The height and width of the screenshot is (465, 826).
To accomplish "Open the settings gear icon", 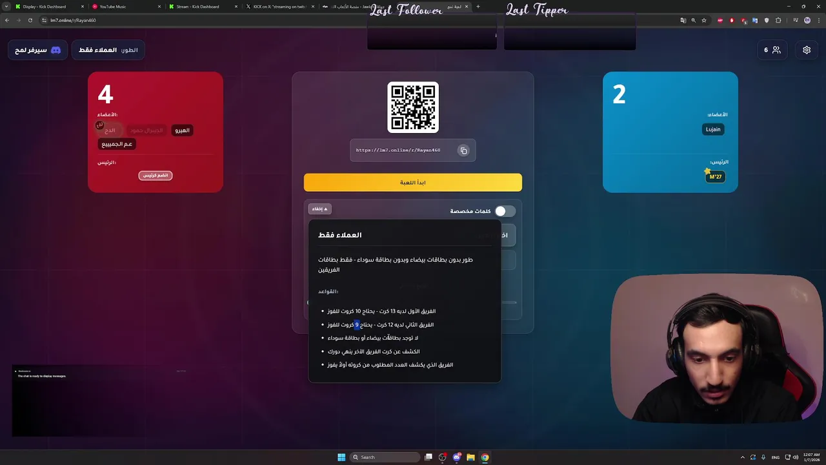I will click(807, 50).
